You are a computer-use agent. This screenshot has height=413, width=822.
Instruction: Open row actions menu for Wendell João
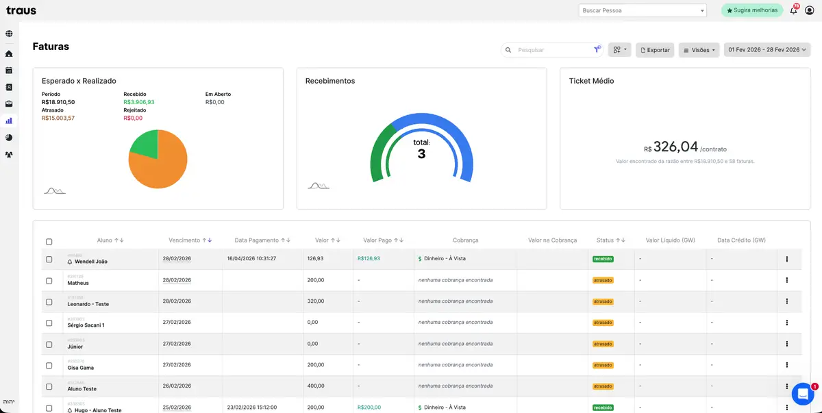[786, 259]
